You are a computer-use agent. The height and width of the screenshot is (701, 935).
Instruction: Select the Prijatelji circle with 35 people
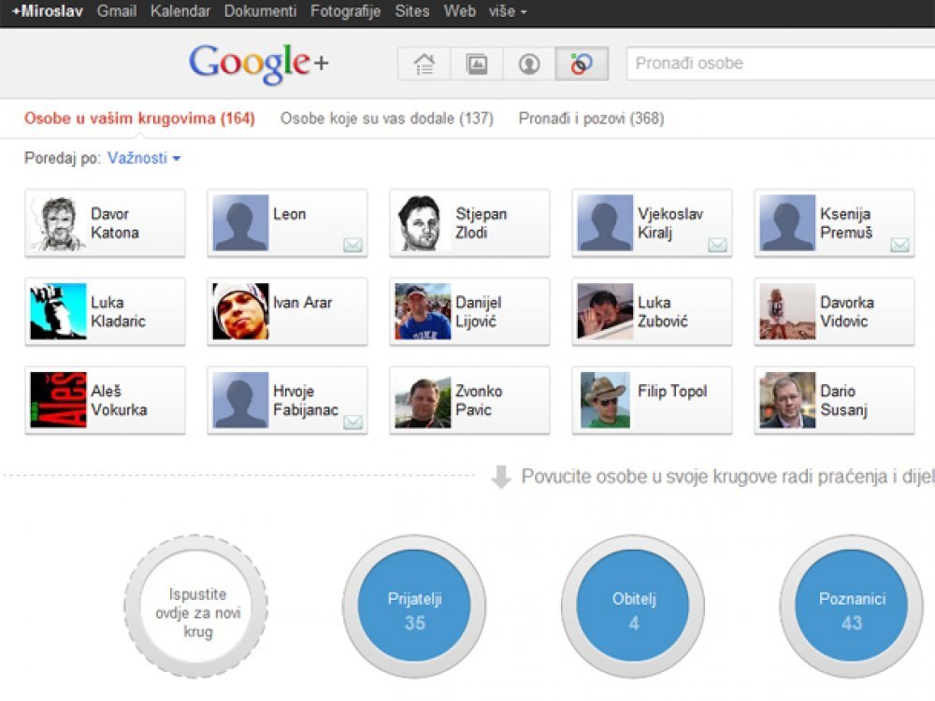point(414,607)
